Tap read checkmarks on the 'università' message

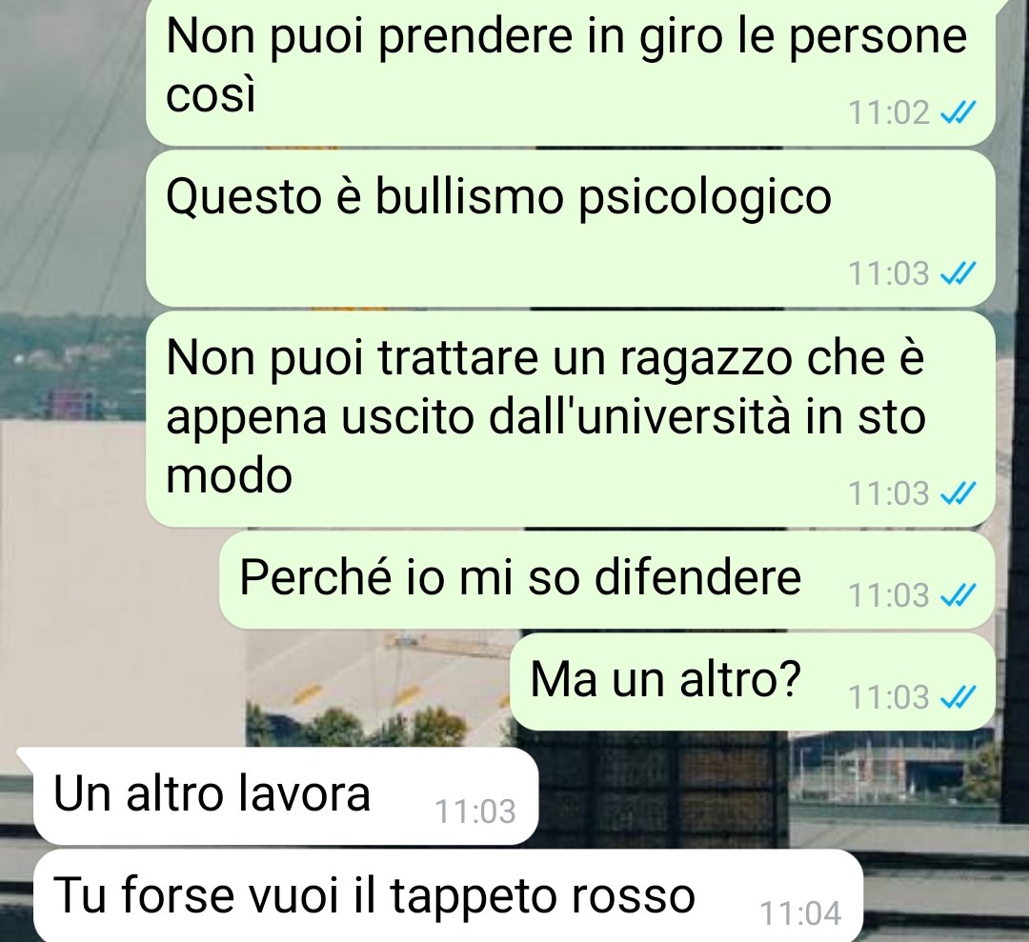958,493
